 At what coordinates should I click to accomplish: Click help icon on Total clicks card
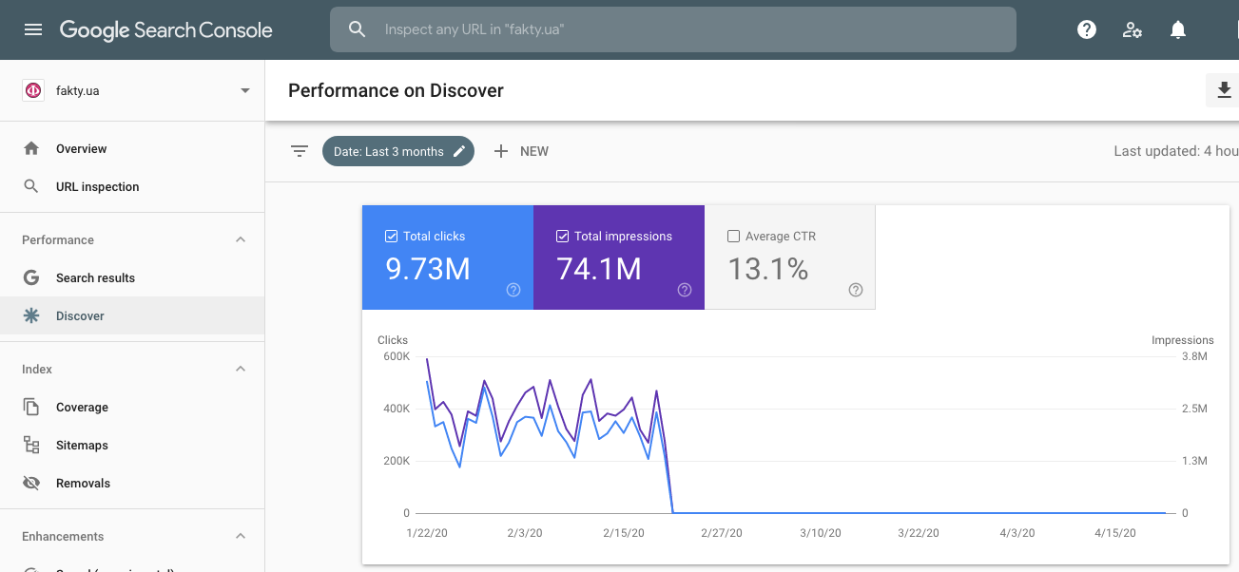tap(513, 290)
